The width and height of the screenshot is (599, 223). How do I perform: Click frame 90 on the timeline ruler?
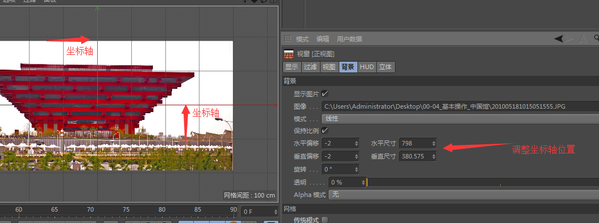[234, 209]
